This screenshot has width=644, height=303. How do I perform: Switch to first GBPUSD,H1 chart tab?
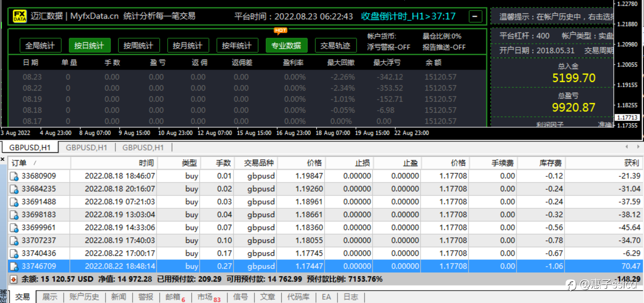(30, 147)
